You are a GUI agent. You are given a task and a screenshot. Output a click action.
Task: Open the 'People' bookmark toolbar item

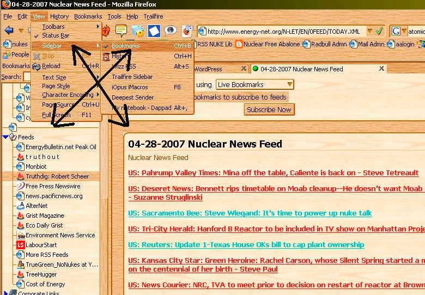(16, 54)
